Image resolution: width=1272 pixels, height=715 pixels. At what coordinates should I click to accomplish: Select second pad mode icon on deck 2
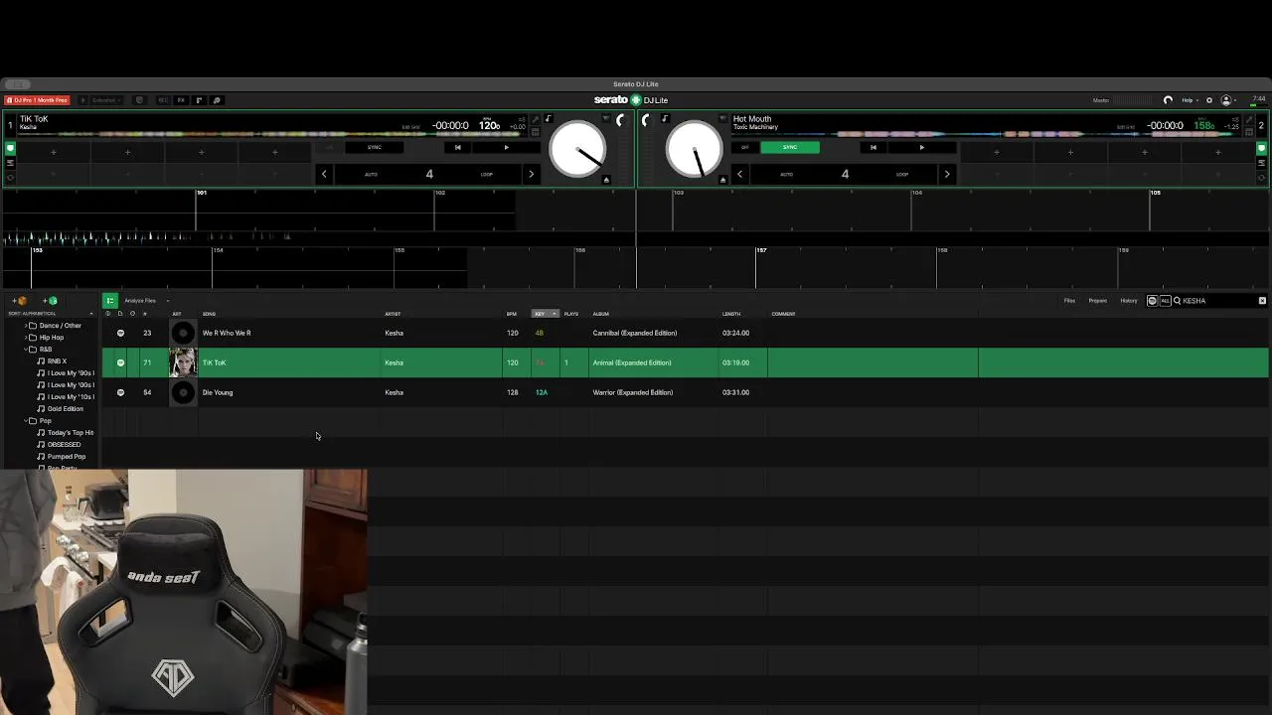click(1262, 163)
